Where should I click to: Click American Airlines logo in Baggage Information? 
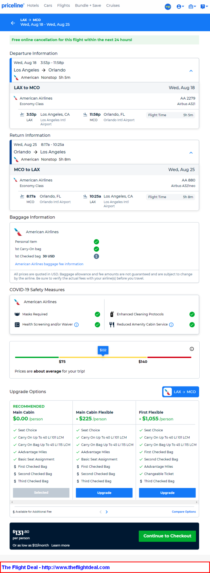pos(18,232)
